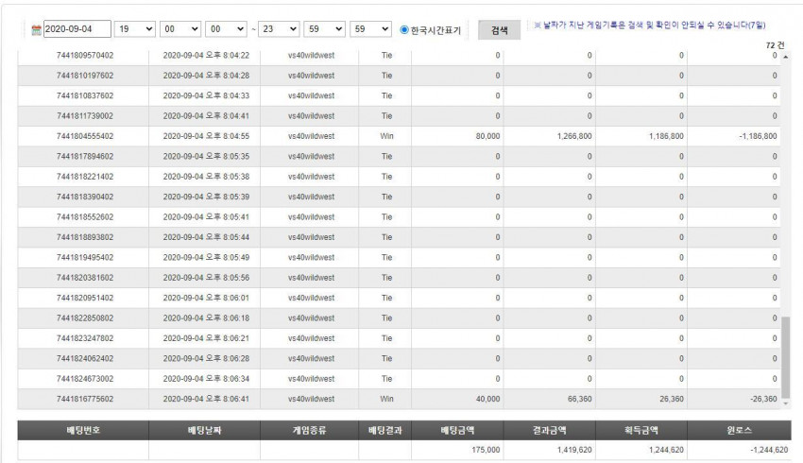Click the vertical scrollbar thumb
Screen dimensions: 803x463
click(786, 357)
